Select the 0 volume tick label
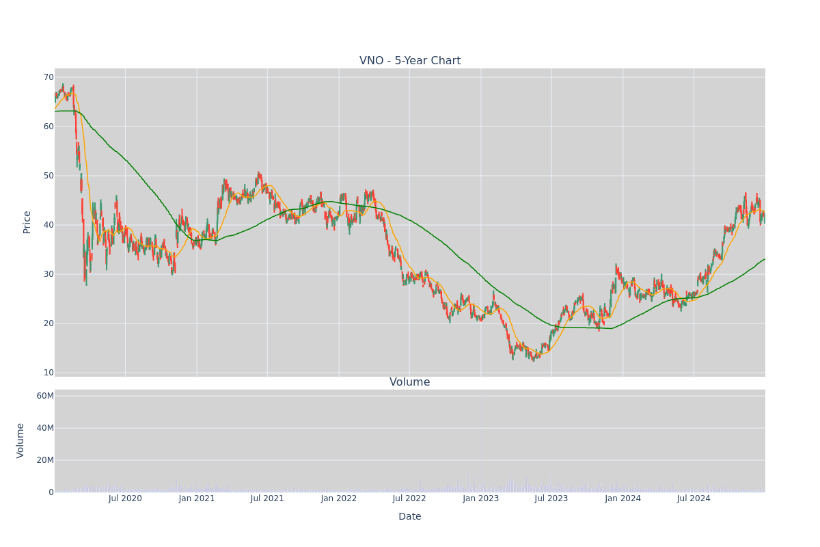This screenshot has width=820, height=547. (x=51, y=492)
